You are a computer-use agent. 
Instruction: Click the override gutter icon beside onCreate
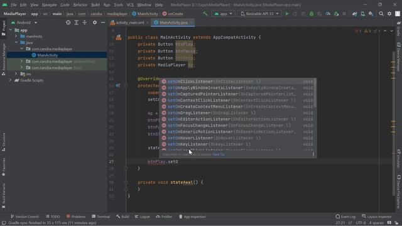pos(117,85)
